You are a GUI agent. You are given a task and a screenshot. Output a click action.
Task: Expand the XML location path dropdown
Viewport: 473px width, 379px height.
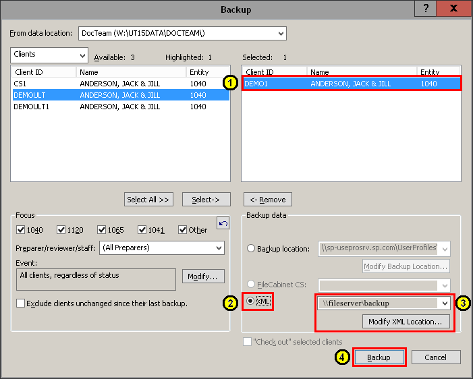(x=444, y=303)
